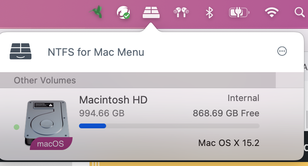Click the macOS badge on drive
The height and width of the screenshot is (166, 308).
point(51,144)
